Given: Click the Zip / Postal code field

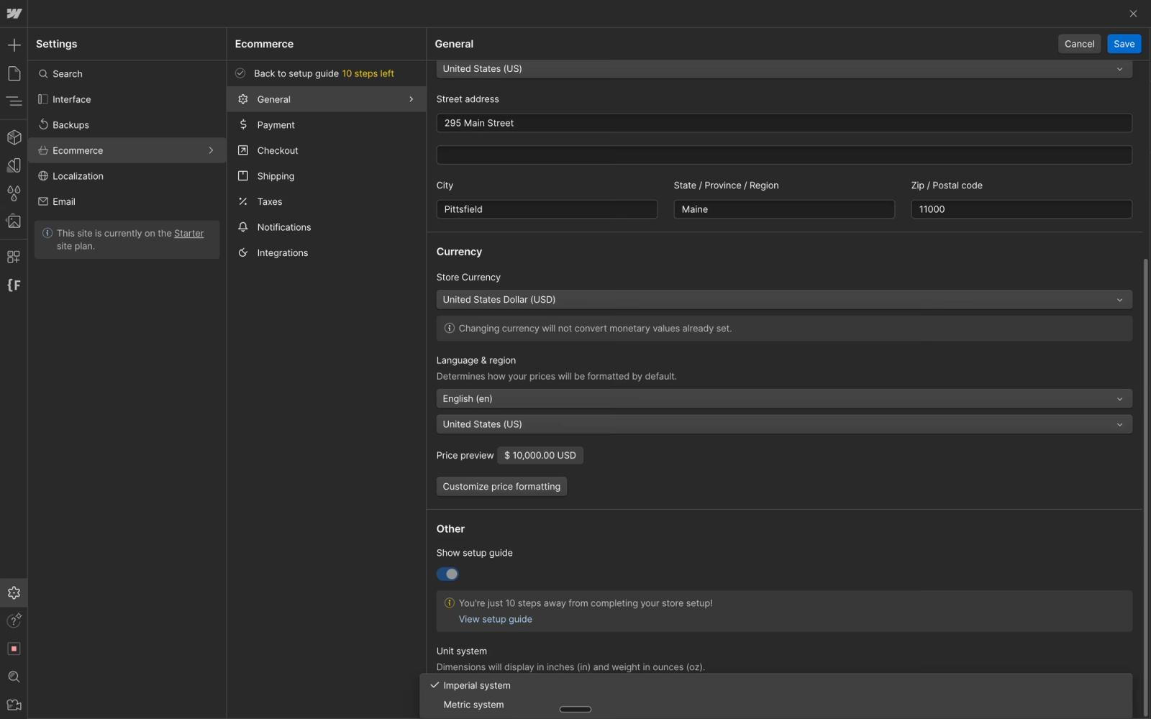Looking at the screenshot, I should click(1022, 209).
